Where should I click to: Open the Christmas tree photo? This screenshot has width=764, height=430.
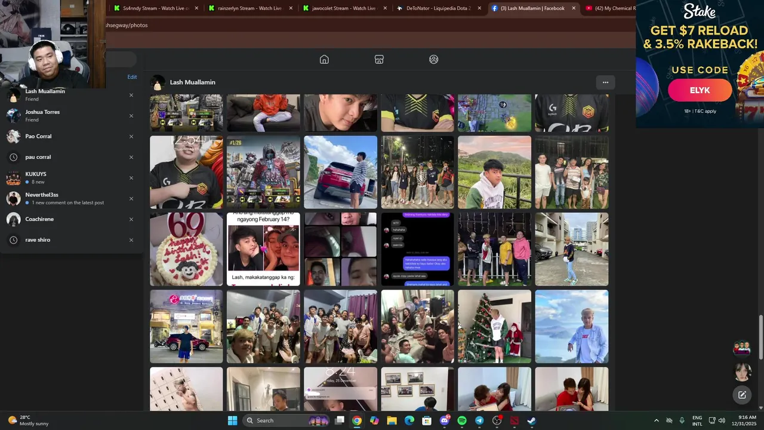pos(494,326)
